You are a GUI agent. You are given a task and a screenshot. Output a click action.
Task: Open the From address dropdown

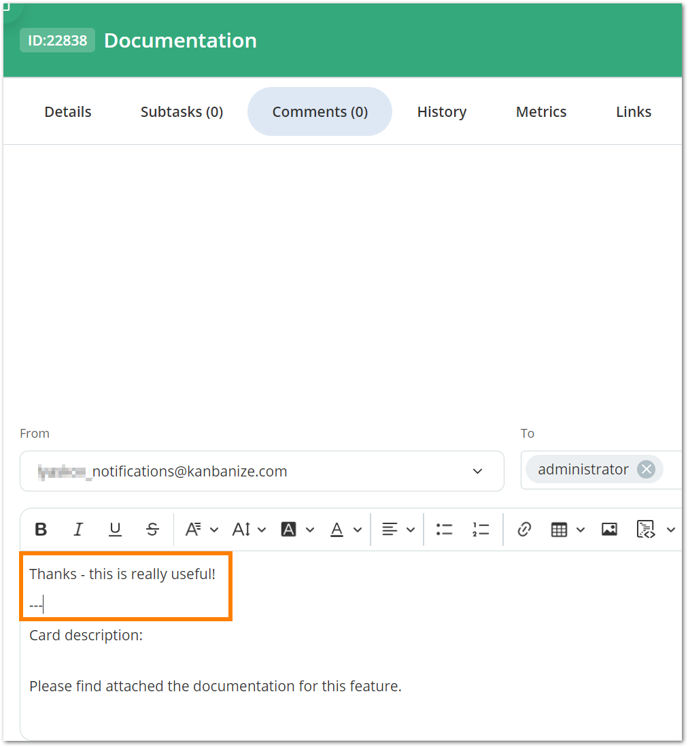478,471
